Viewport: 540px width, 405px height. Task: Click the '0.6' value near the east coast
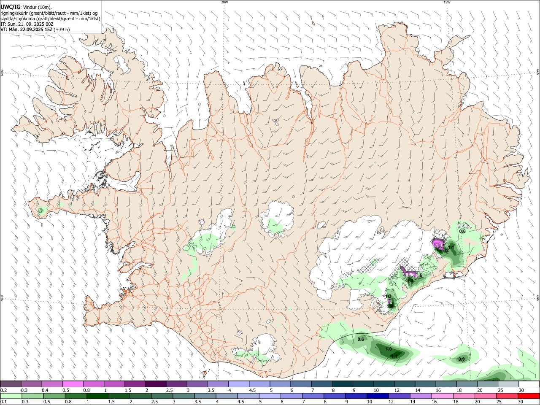click(462, 231)
